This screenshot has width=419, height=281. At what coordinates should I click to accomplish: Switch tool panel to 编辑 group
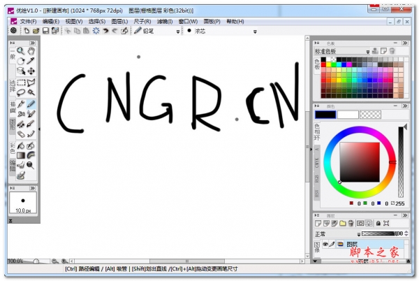tap(13, 166)
